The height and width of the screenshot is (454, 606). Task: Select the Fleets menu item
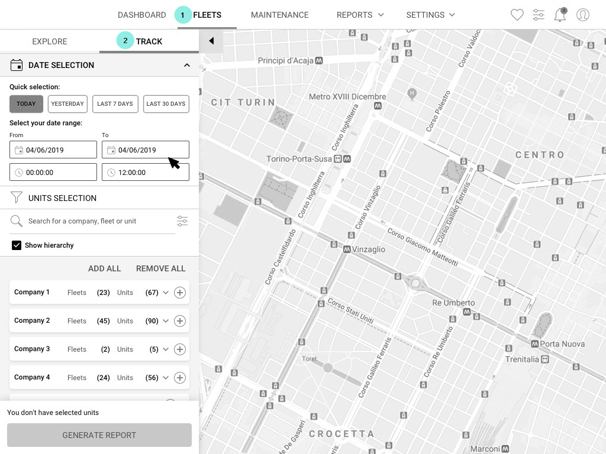[207, 15]
